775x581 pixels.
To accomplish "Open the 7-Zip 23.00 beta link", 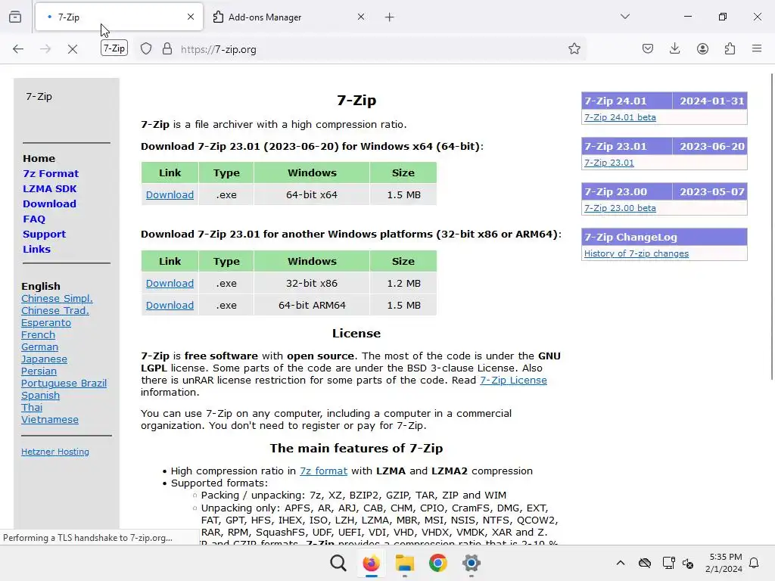I will click(620, 208).
